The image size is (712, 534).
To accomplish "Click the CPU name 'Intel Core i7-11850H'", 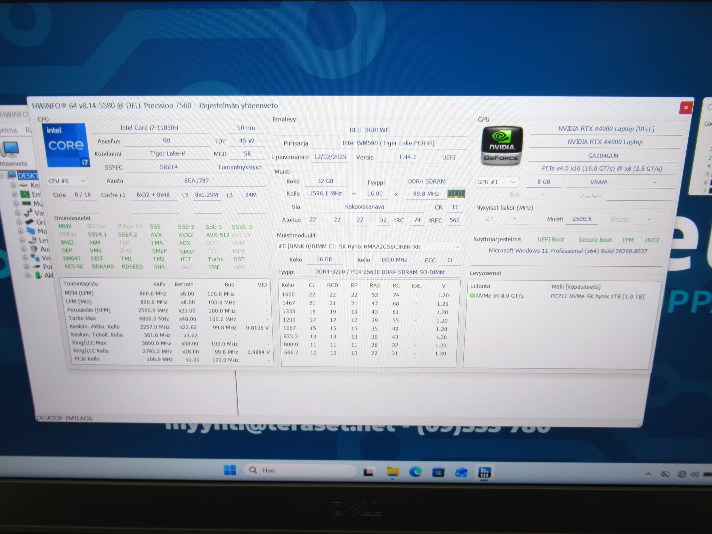I will coord(149,128).
